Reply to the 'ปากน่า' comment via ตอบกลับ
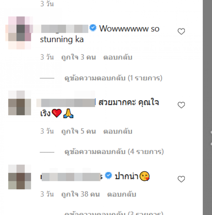Viewport: 212px width, 215px height. point(122,194)
